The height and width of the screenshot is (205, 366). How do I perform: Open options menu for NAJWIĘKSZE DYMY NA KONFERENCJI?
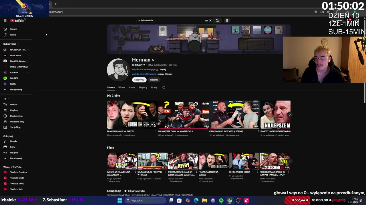click(207, 131)
